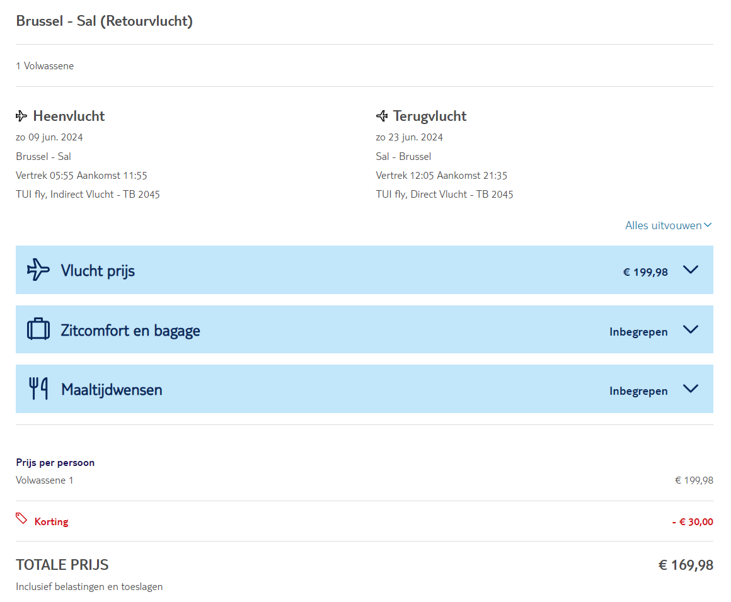Click the red Korting label

pos(51,521)
